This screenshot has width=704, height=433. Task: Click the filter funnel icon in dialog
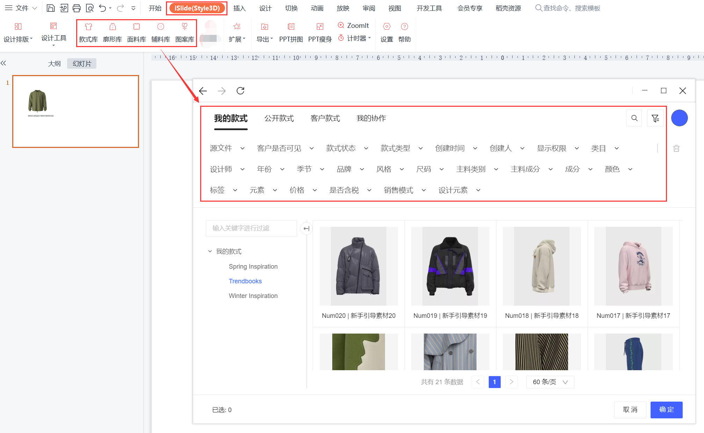pos(655,118)
